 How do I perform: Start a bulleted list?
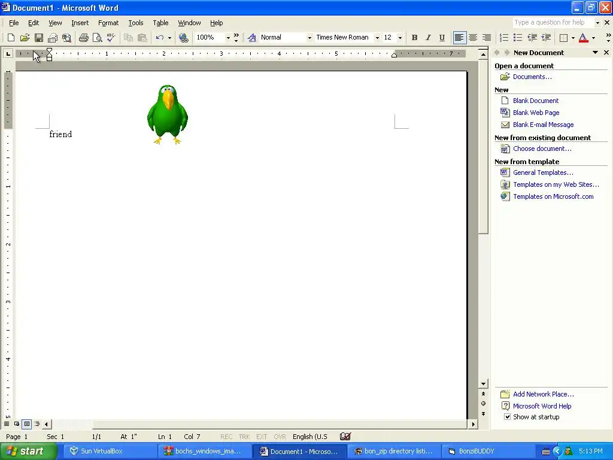(518, 38)
